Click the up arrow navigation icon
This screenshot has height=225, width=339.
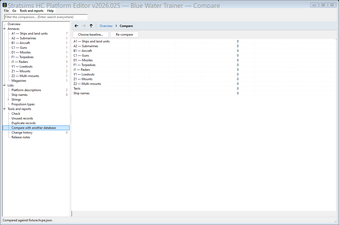click(x=91, y=26)
